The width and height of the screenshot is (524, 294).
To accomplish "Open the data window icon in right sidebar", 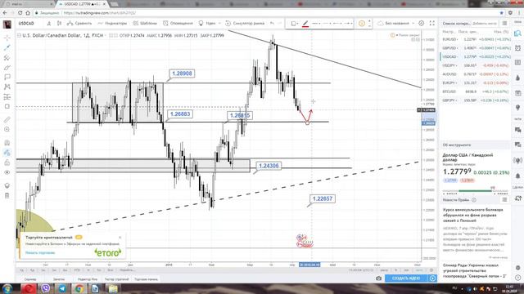I will [x=517, y=63].
